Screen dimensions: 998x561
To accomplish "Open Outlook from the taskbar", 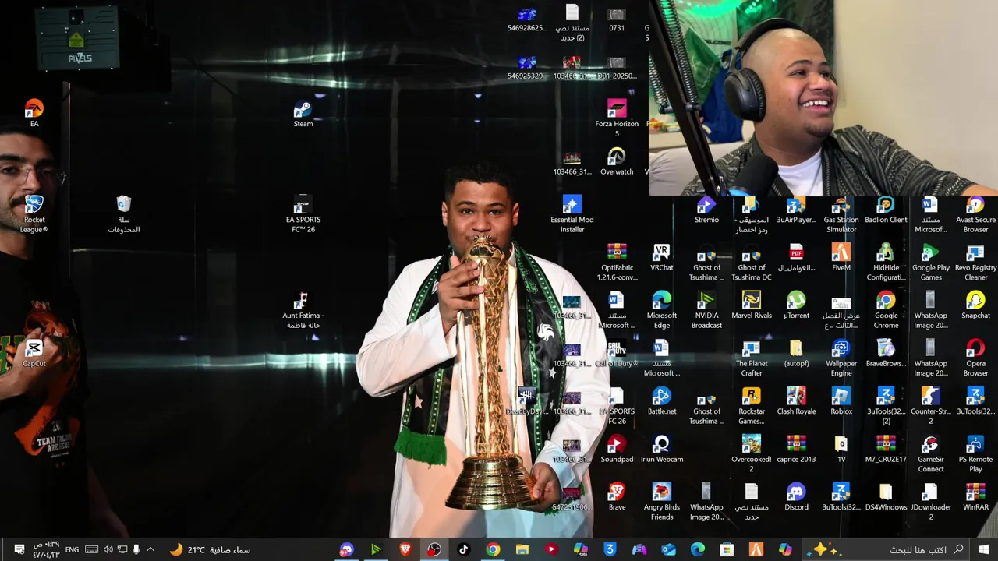I will [x=668, y=549].
